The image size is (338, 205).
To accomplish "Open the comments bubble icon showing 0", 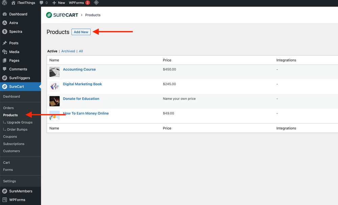I will click(43, 3).
